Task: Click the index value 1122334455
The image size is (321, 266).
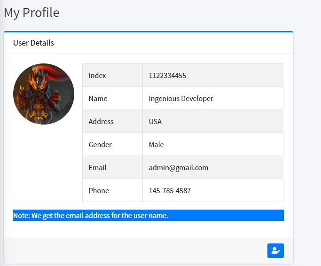Action: (167, 76)
